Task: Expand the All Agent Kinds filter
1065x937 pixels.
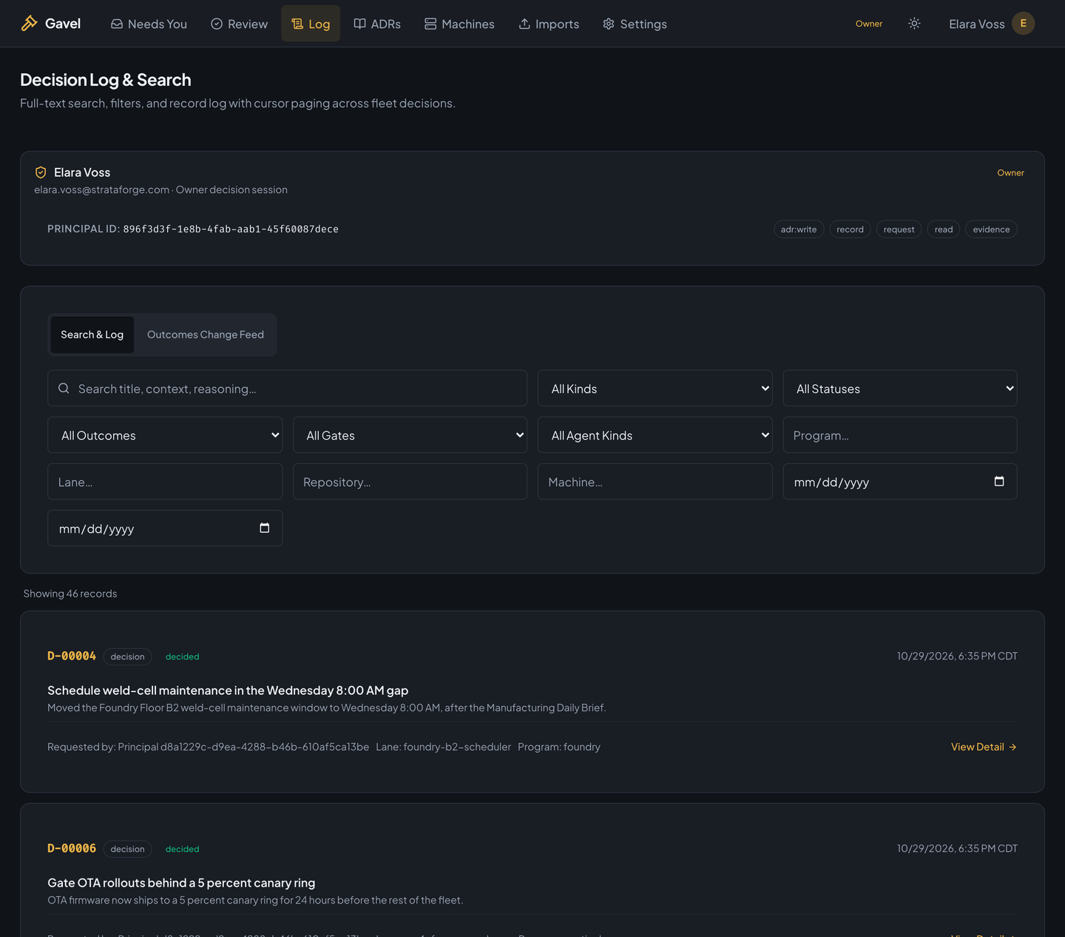Action: [655, 435]
